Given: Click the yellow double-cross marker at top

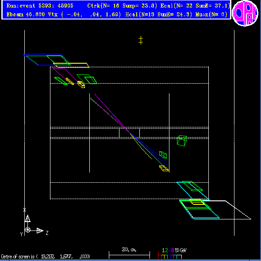Looking at the screenshot, I should coord(141,40).
